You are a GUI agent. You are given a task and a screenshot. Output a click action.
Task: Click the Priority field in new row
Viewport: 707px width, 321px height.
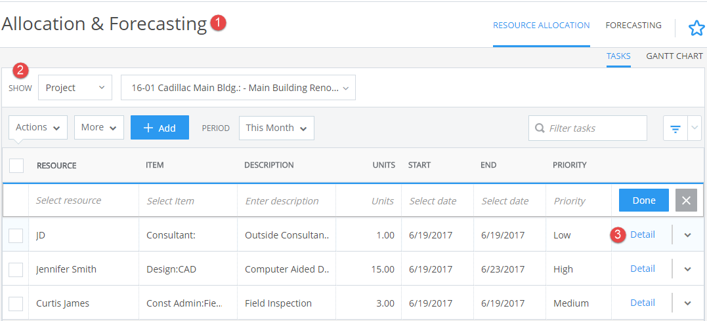click(x=578, y=200)
